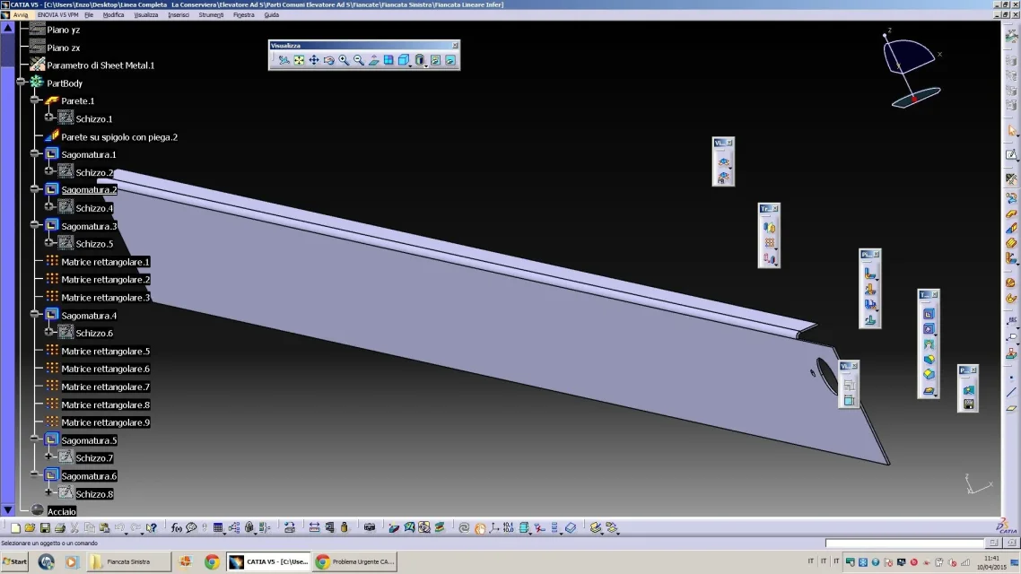Open Chrome from quick launch taskbar
The image size is (1021, 574).
[x=212, y=561]
